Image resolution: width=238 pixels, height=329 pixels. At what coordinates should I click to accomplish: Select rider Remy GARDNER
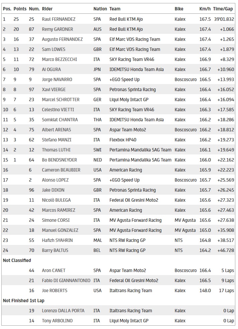57,29
